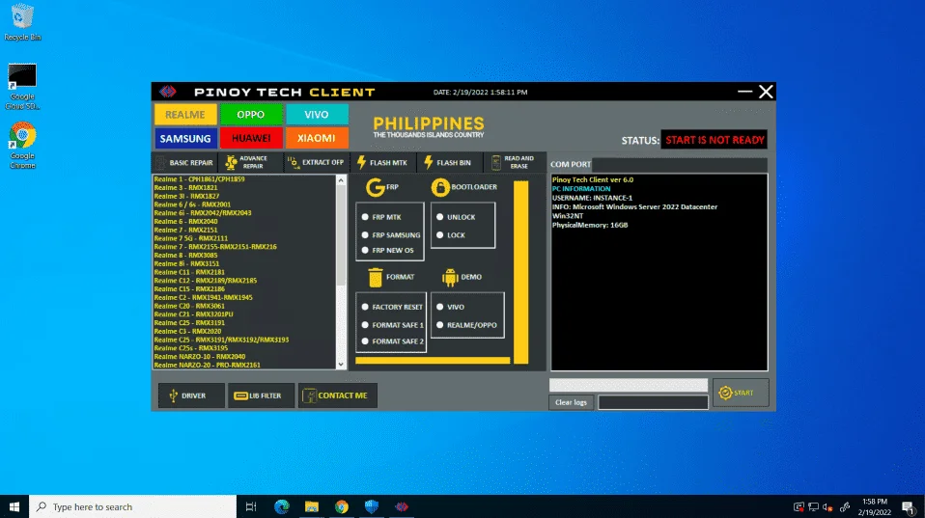Choose the REALME brand button
The height and width of the screenshot is (518, 925).
185,115
